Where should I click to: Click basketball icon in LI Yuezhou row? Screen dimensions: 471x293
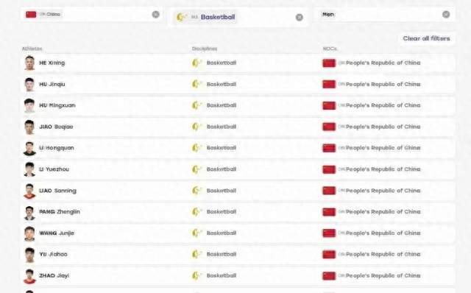[196, 169]
